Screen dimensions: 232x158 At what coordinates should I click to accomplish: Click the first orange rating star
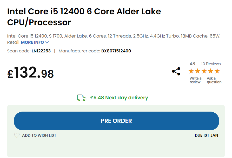coord(191,71)
